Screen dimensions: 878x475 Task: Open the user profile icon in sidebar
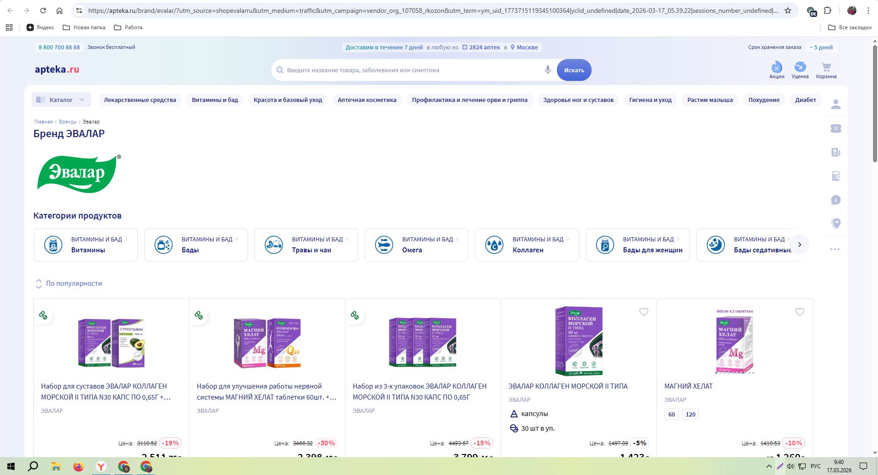835,105
